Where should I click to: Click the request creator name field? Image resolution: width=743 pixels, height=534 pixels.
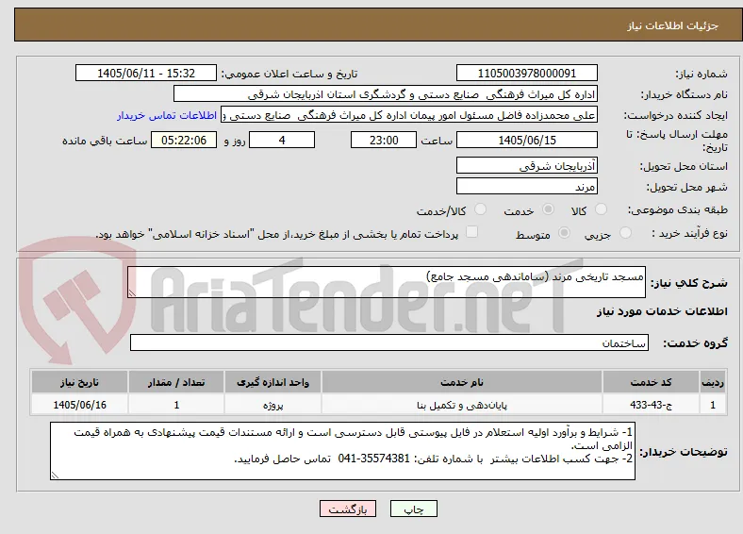[x=409, y=115]
